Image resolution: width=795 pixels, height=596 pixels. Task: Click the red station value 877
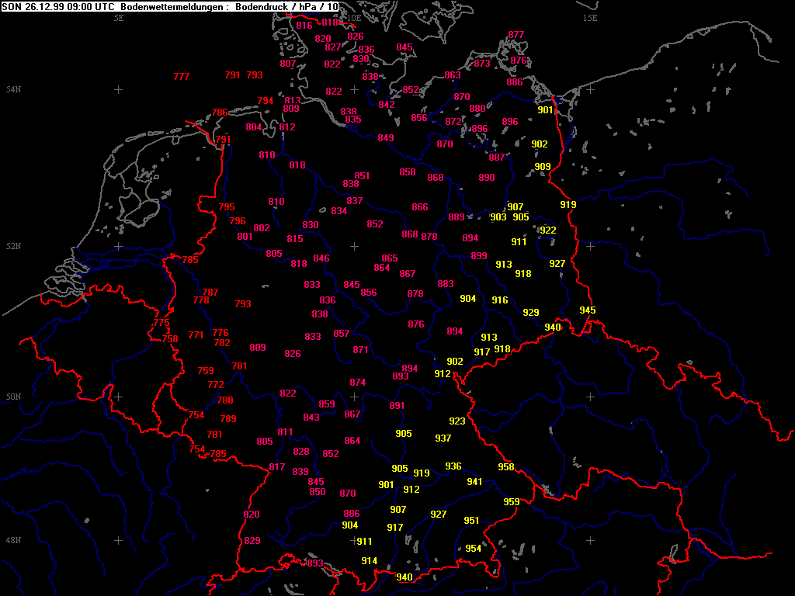516,35
